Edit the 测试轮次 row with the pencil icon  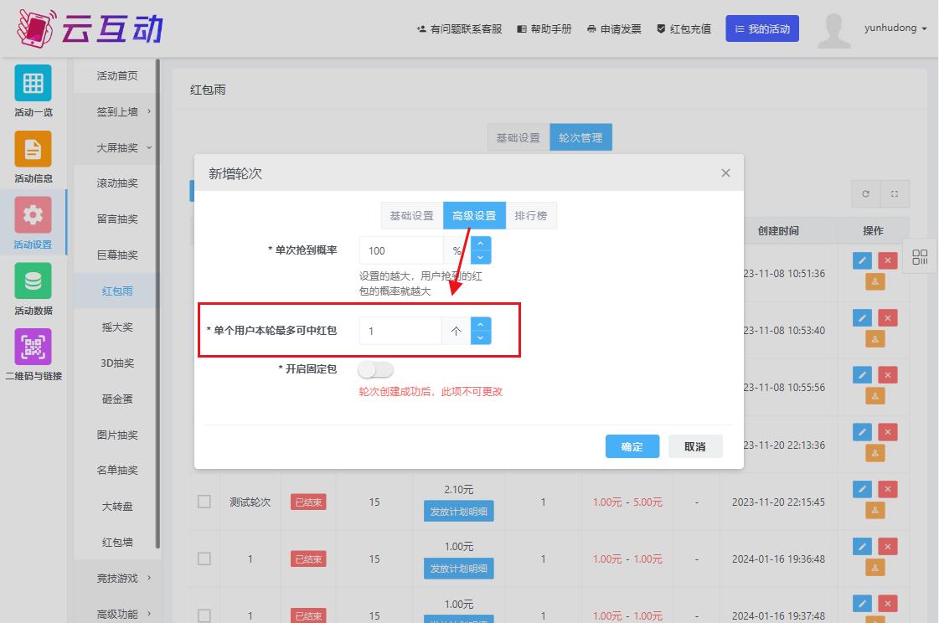[x=861, y=489]
